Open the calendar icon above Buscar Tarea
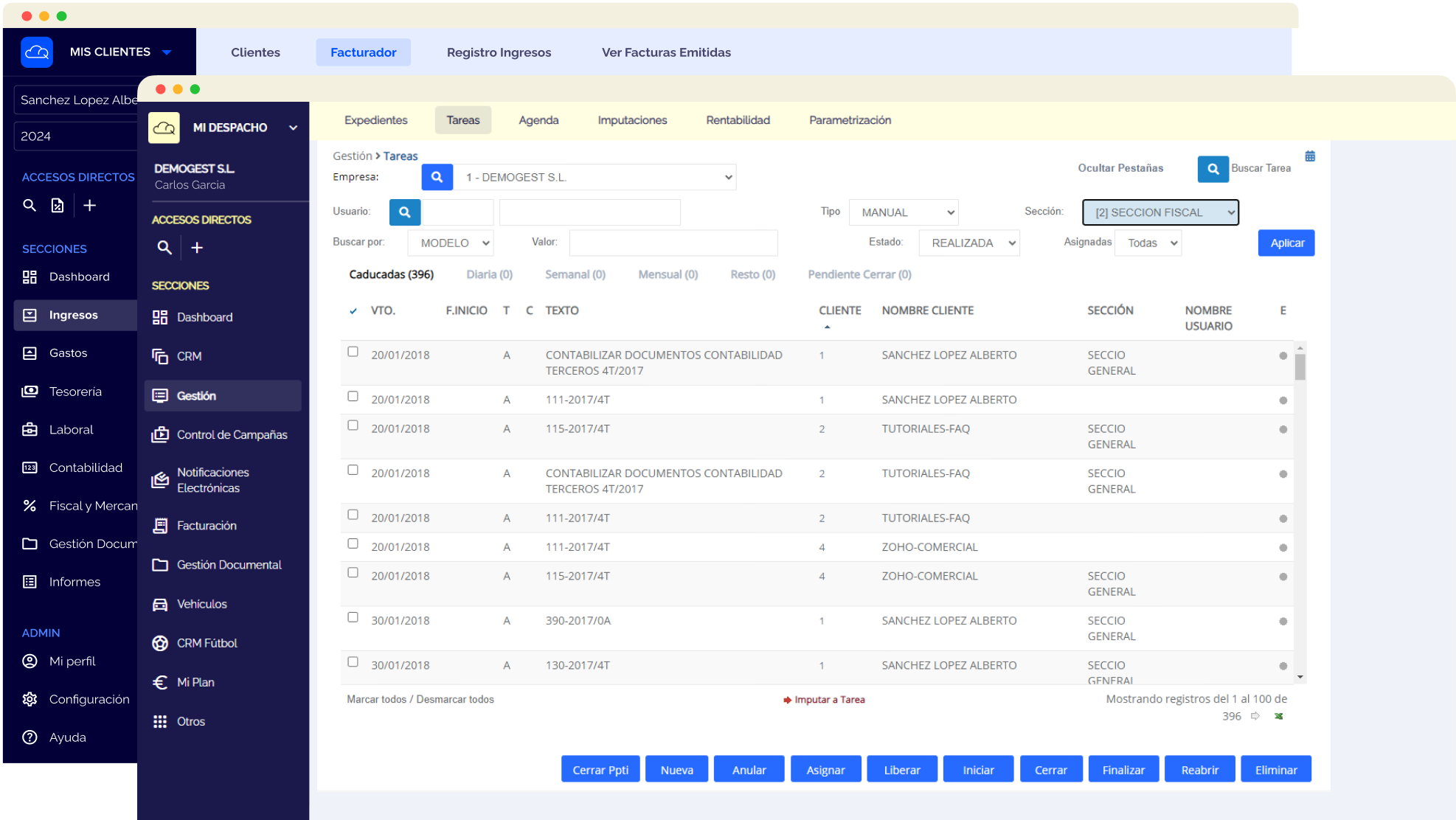This screenshot has height=820, width=1456. (1310, 156)
